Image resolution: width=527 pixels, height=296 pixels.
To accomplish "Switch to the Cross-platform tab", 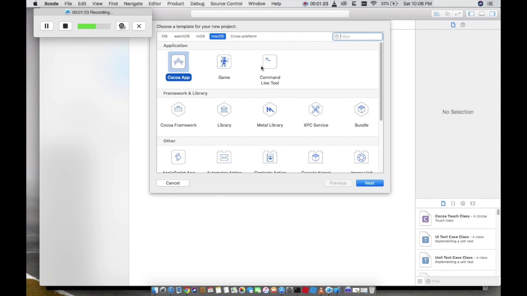I will coord(243,36).
